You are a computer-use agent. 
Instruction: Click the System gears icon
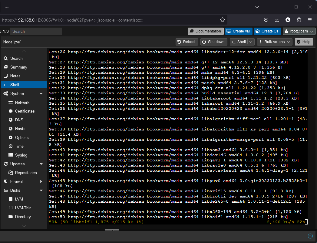pyautogui.click(x=6, y=93)
